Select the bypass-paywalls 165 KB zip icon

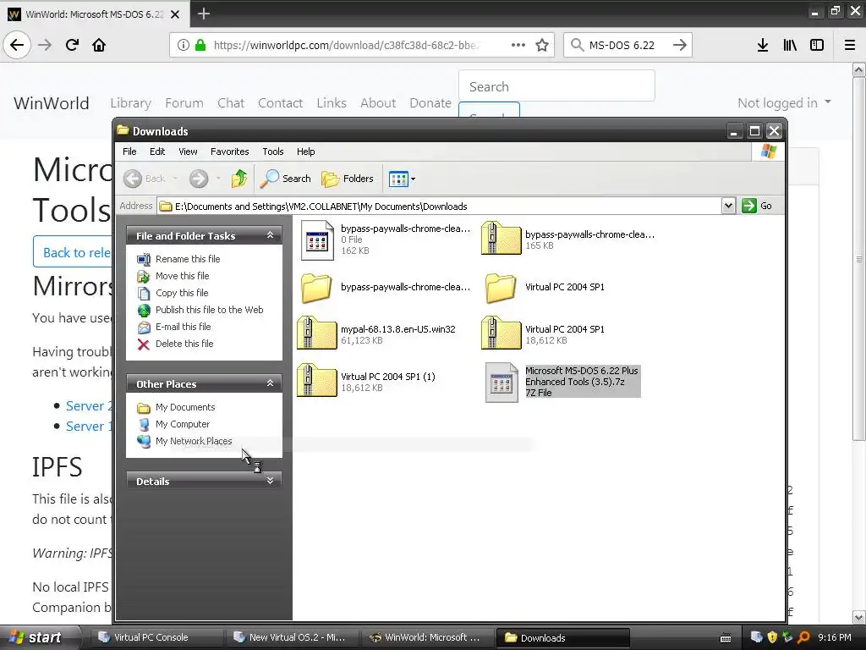[x=501, y=238]
